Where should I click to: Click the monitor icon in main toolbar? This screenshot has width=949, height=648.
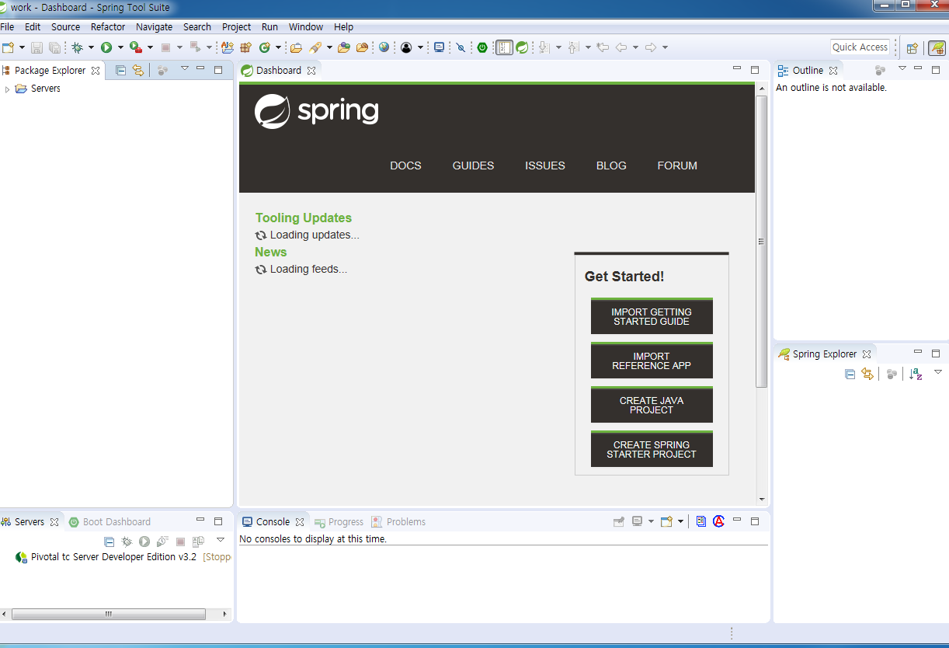(x=439, y=47)
